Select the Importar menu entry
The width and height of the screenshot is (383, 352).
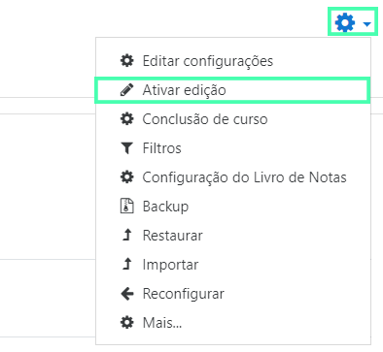point(233,265)
